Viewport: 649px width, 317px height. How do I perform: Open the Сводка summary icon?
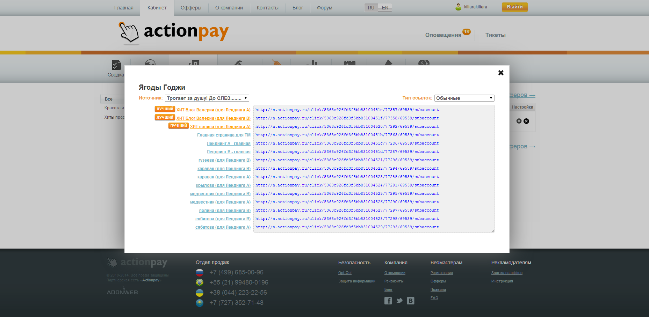(116, 65)
